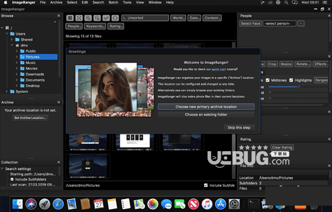Open the Content filter dropdown
Viewport: 332px width, 212px height.
tap(212, 18)
